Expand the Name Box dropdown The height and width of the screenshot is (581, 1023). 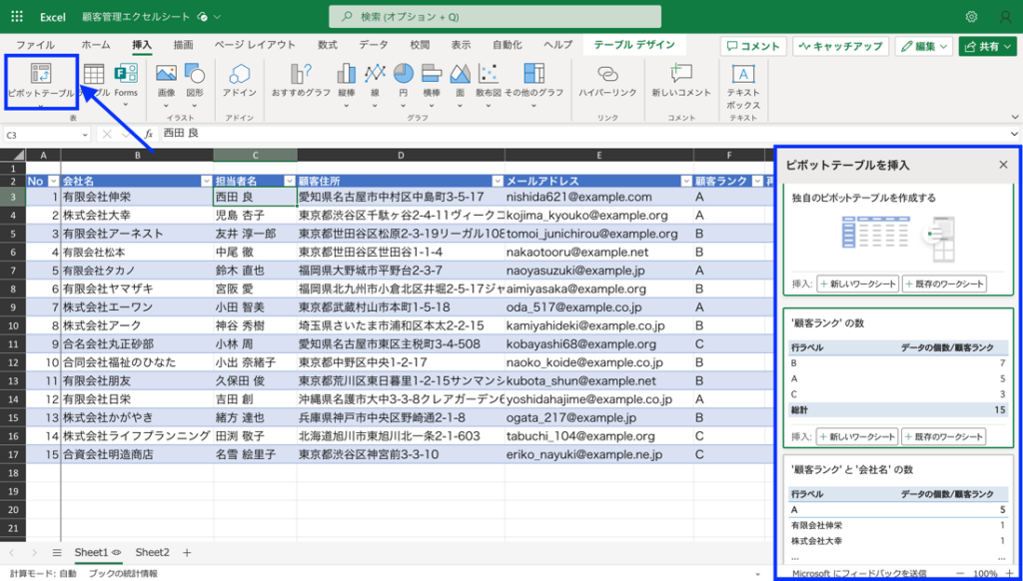[x=86, y=134]
